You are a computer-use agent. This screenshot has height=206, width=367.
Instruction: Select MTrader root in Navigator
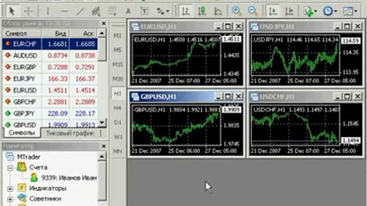29,157
